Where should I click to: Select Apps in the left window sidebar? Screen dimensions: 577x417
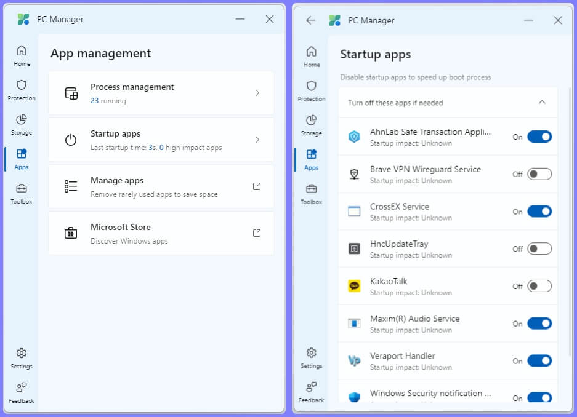click(x=22, y=159)
